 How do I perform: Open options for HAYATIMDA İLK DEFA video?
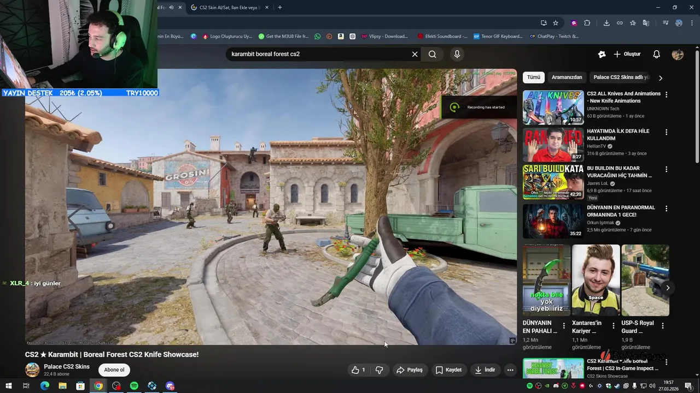point(666,132)
